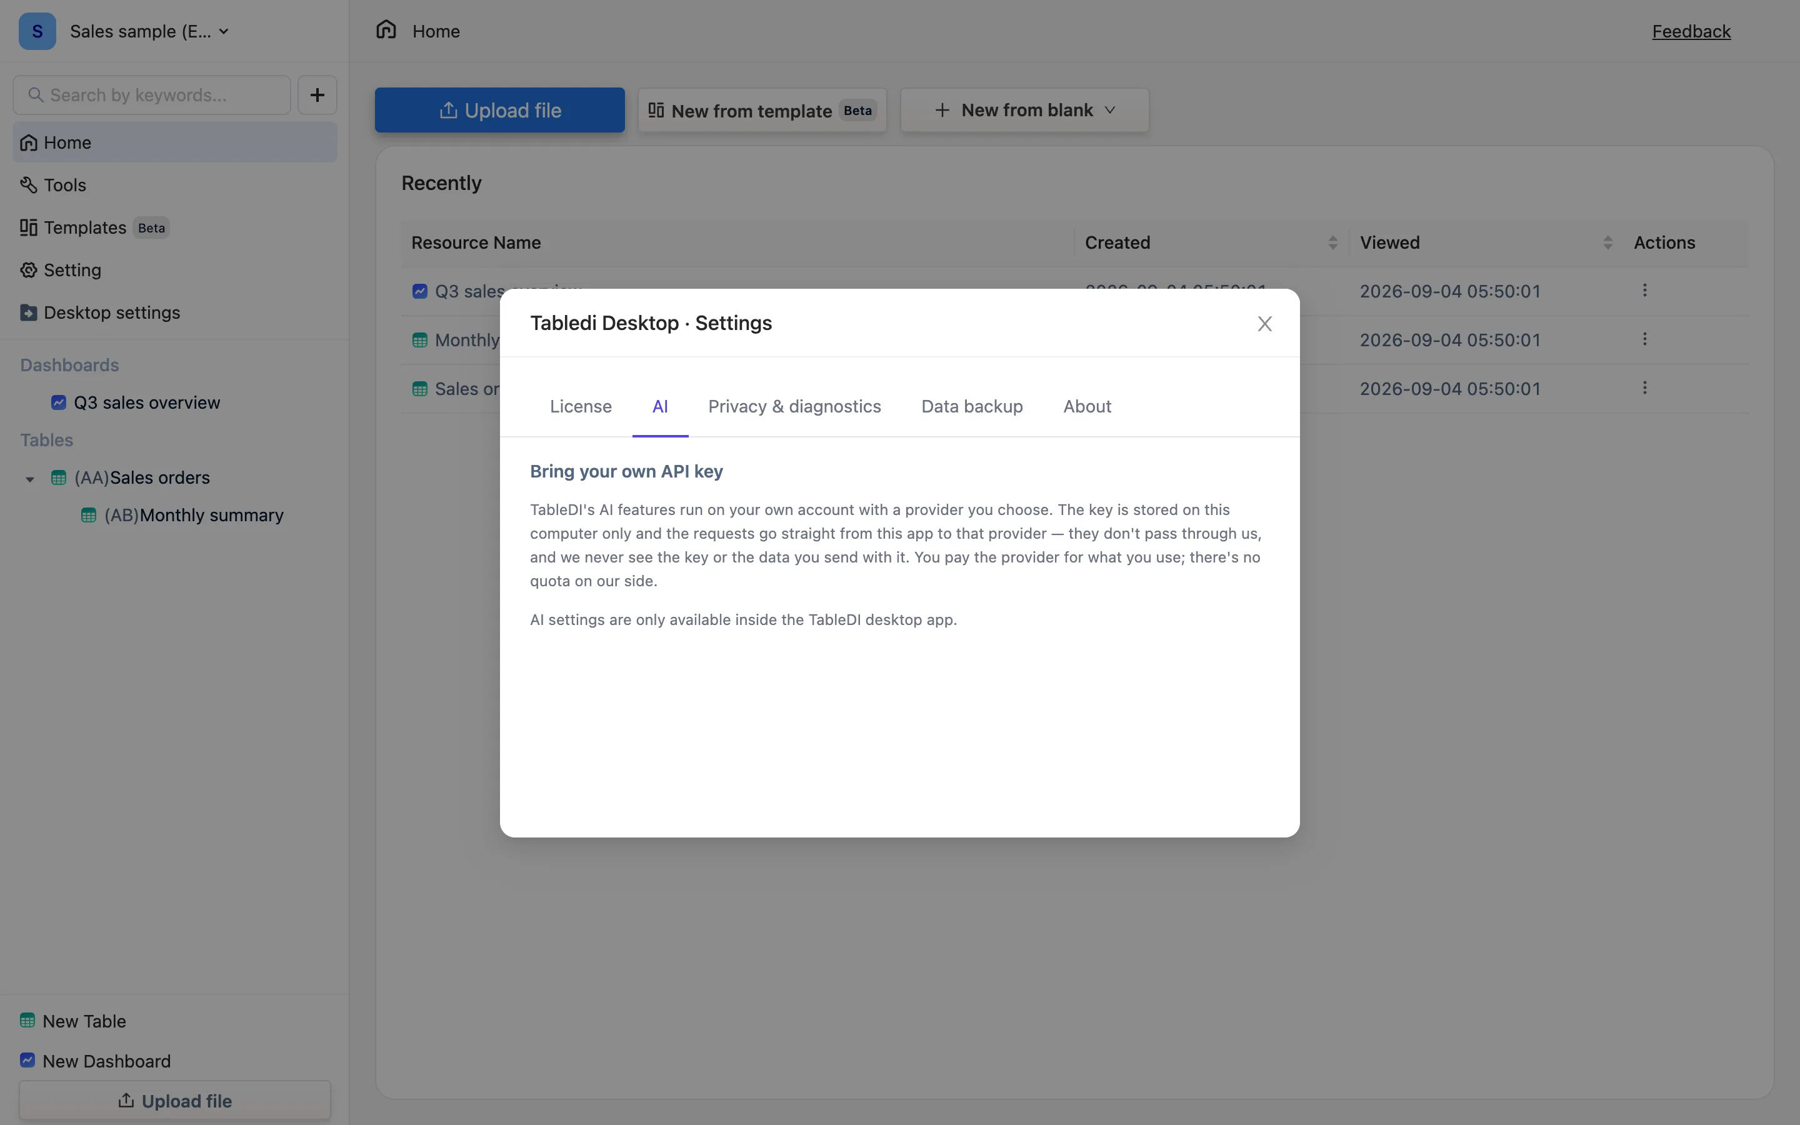Open Tools in the sidebar

click(x=175, y=184)
